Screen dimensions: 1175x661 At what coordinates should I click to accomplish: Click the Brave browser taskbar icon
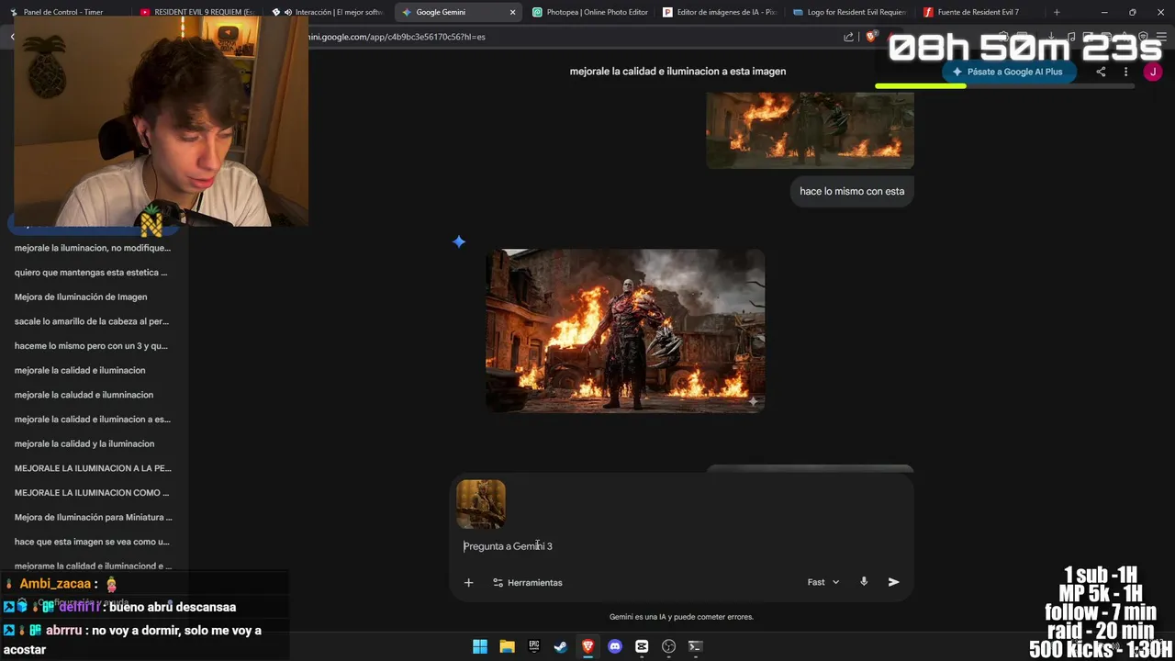[x=588, y=646]
